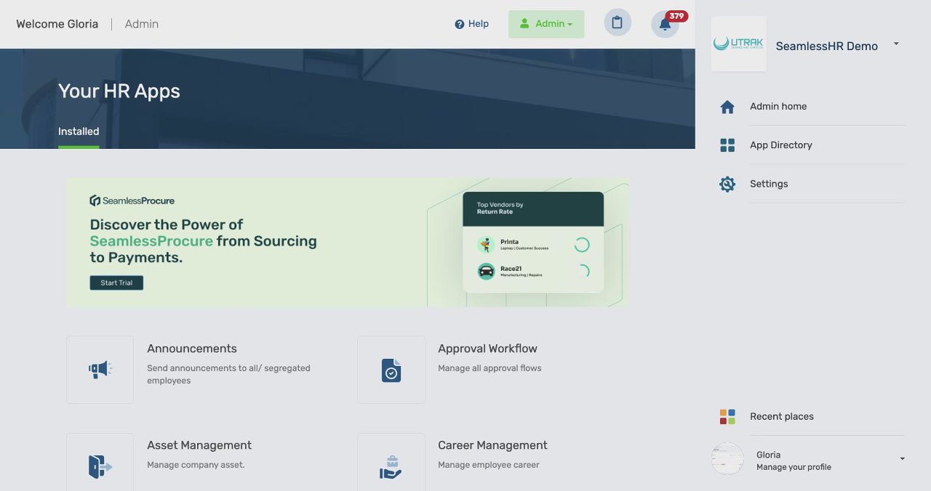Go to Admin home
The height and width of the screenshot is (491, 931).
click(x=778, y=106)
